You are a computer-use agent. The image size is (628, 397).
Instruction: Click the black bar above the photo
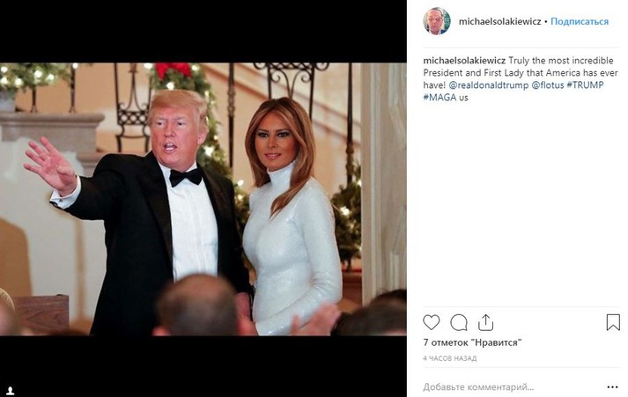[203, 31]
